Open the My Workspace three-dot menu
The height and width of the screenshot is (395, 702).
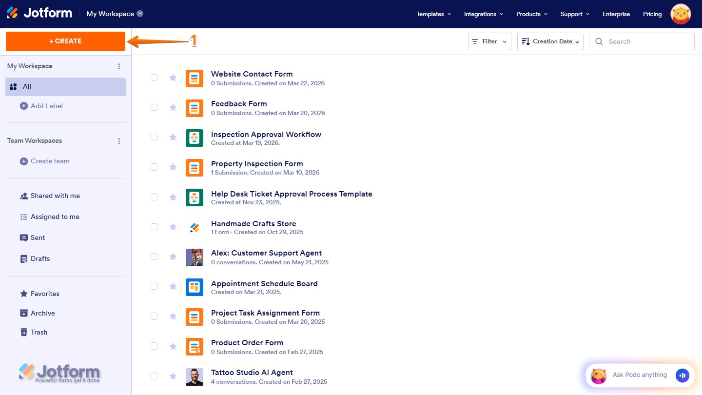119,66
